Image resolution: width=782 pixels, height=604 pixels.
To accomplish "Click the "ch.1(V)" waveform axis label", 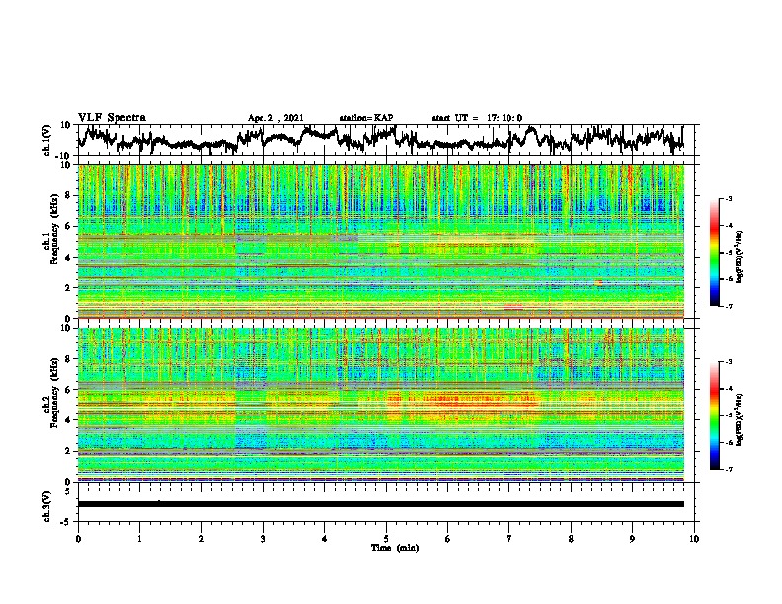I will (47, 140).
